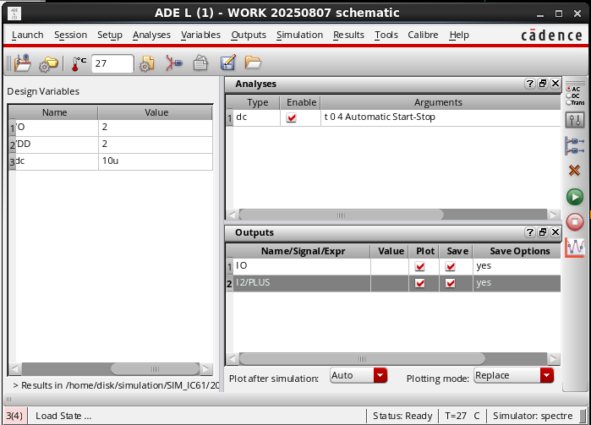Click the red netlist probe toolbar icon
Image resolution: width=591 pixels, height=425 pixels.
pos(174,63)
